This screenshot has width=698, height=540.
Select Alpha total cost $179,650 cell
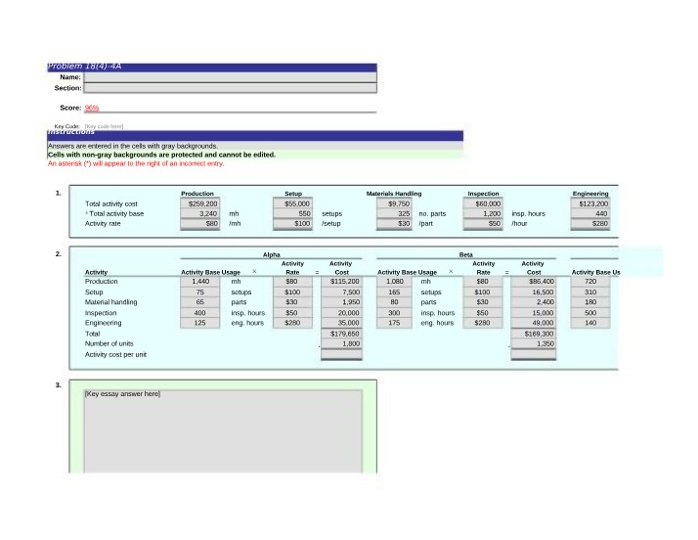[x=341, y=334]
